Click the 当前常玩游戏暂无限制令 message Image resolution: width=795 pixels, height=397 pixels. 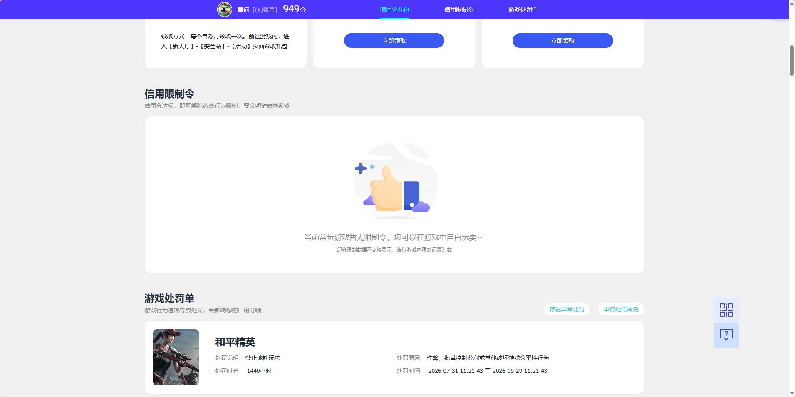click(x=394, y=237)
